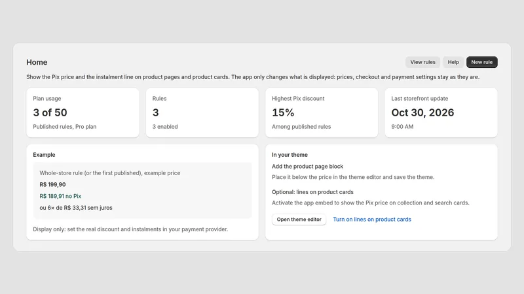Open theme editor button
The height and width of the screenshot is (294, 524).
[x=299, y=220]
